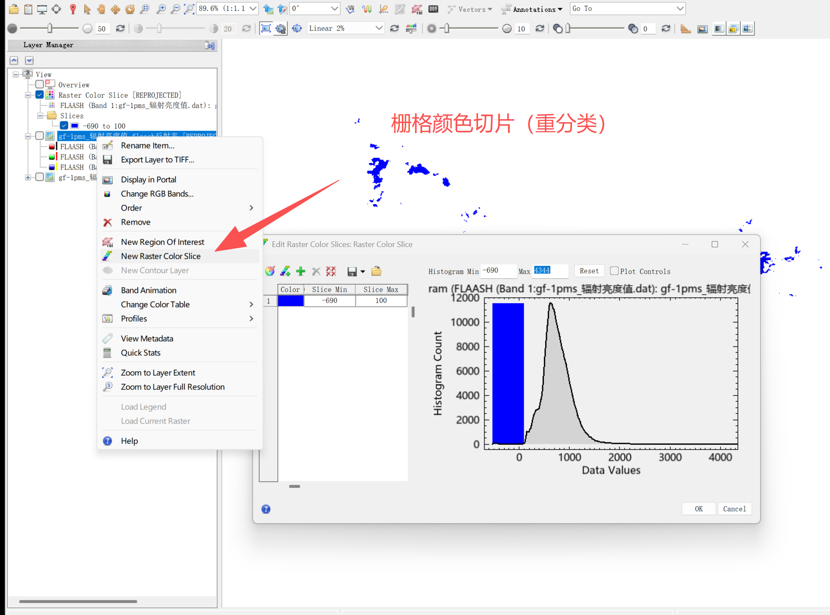Click the open folder icon in slice dialog

pos(376,271)
